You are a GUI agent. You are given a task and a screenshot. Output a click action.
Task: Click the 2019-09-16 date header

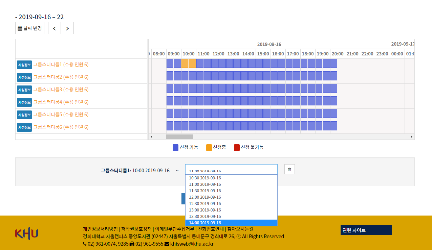(269, 44)
